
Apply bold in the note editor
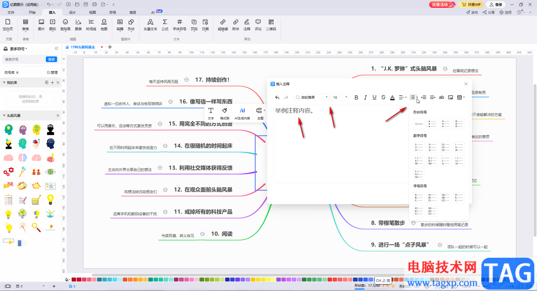pyautogui.click(x=356, y=97)
